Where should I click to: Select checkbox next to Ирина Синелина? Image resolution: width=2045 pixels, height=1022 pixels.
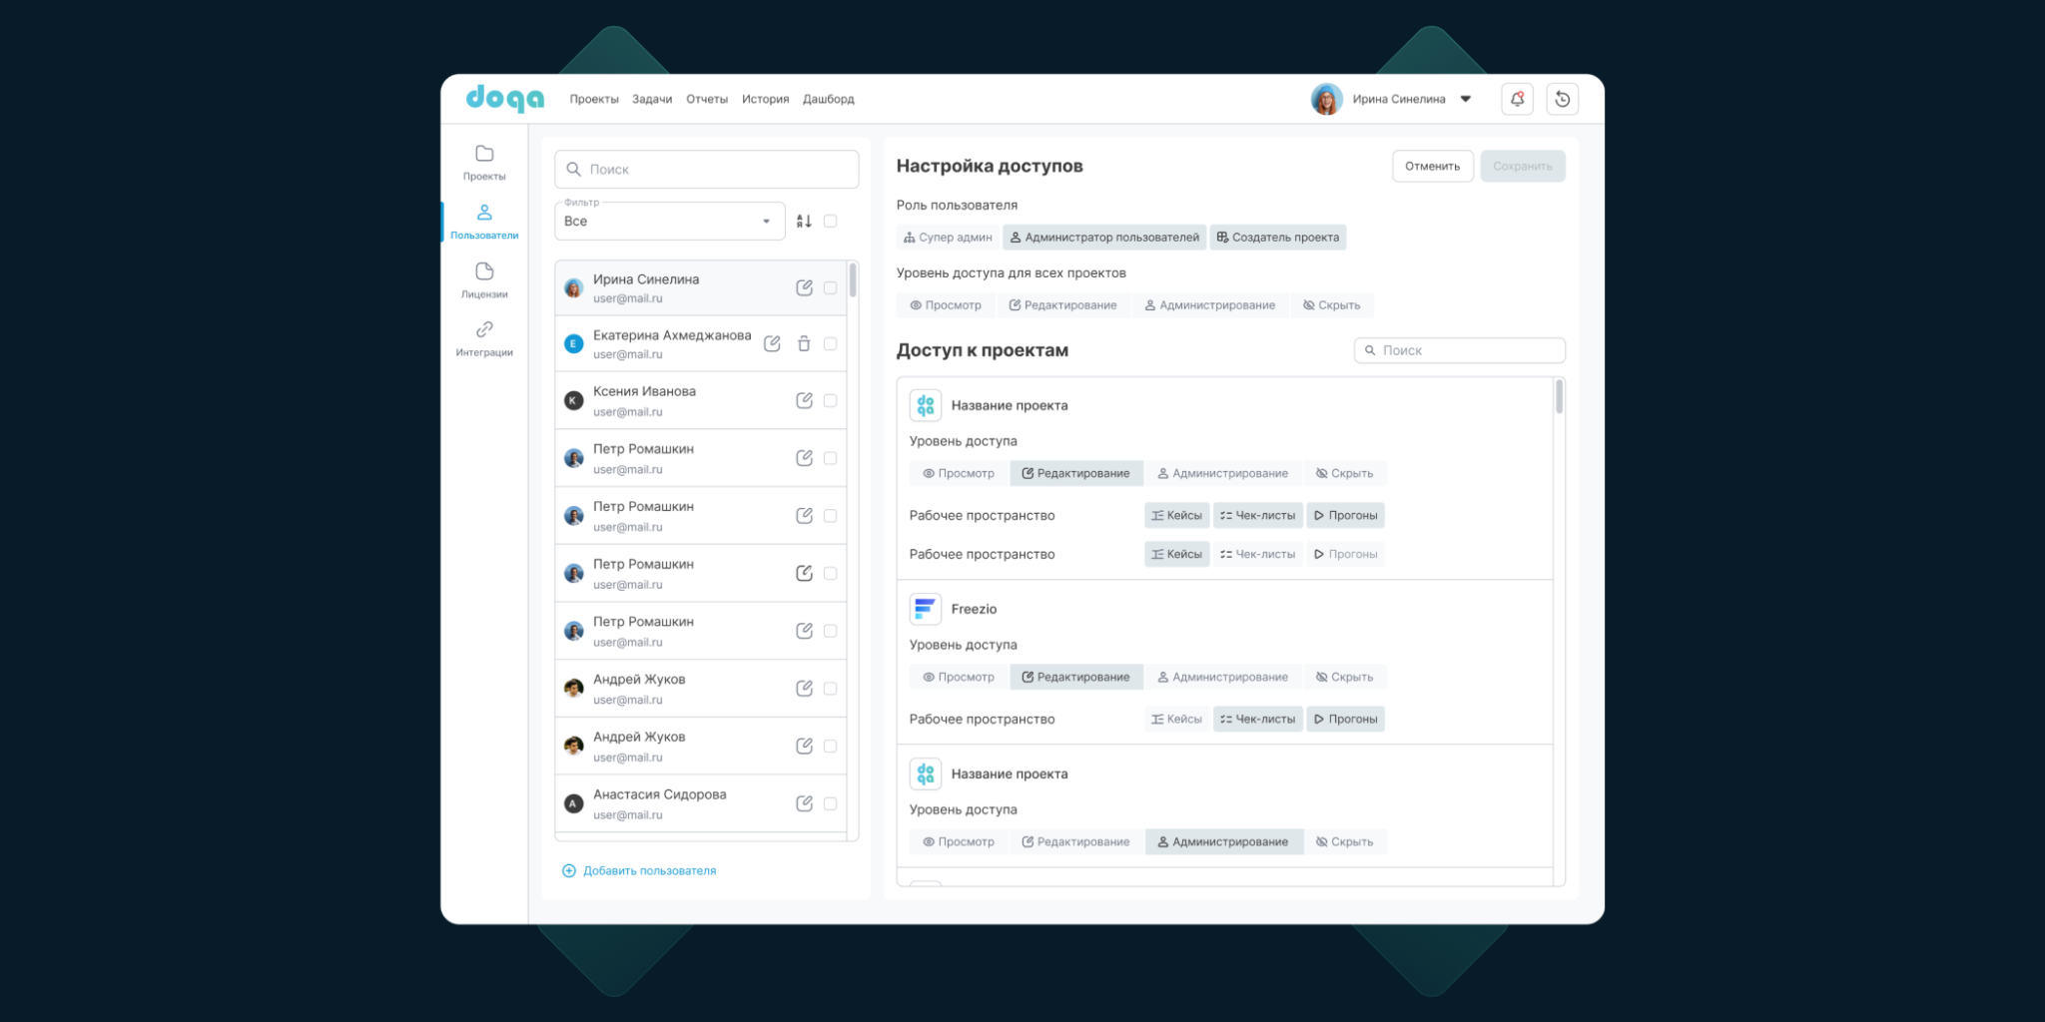click(x=830, y=287)
